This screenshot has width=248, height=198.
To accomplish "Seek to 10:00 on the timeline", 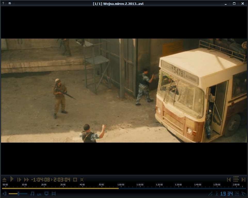I will tap(24, 185).
